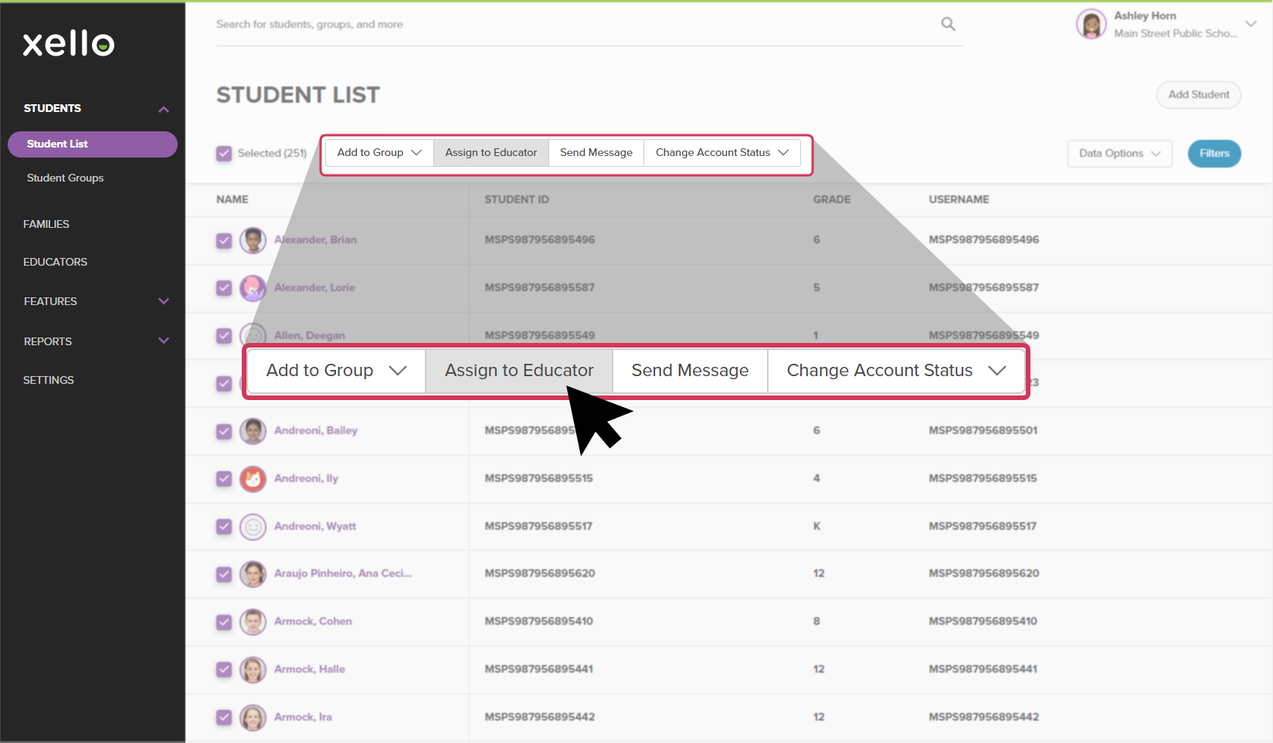Open the Armock, Ira student link
Image resolution: width=1273 pixels, height=743 pixels.
click(x=303, y=718)
